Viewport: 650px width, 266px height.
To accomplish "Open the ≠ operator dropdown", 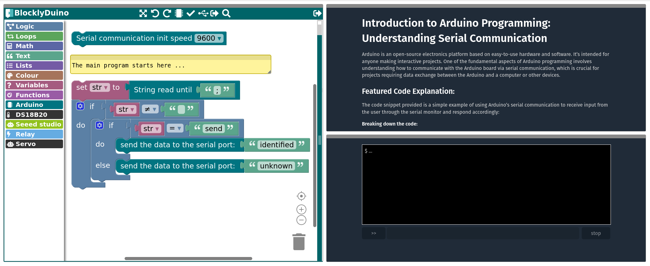I will pyautogui.click(x=150, y=109).
